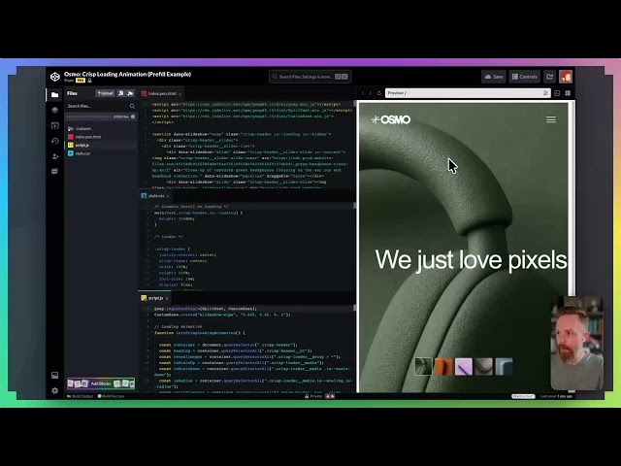Close the style.css tab
621x466 pixels.
click(168, 196)
